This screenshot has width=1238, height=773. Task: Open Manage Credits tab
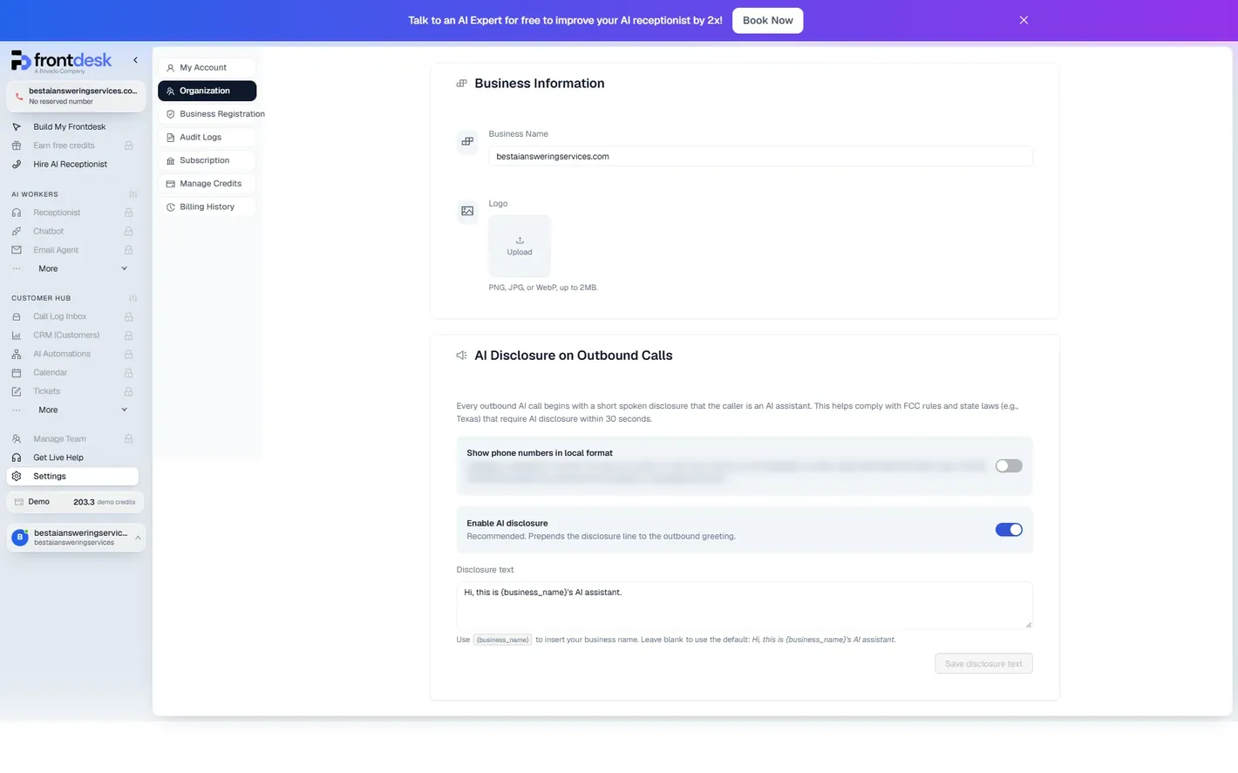[207, 184]
